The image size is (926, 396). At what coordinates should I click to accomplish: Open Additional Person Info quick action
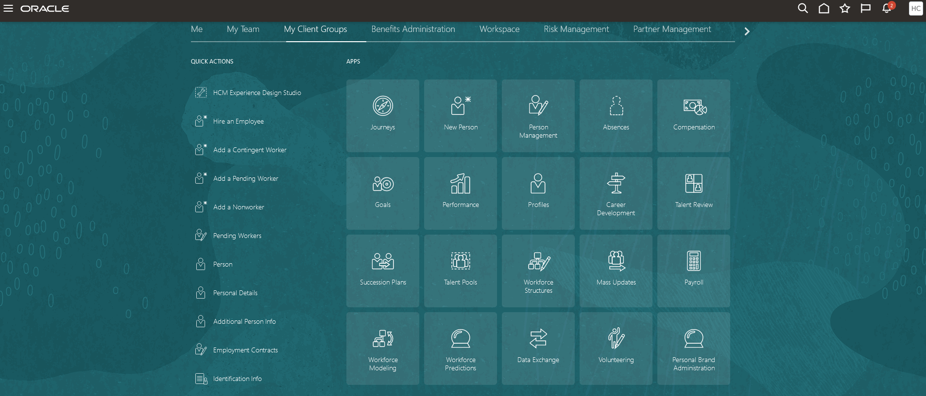click(236, 321)
